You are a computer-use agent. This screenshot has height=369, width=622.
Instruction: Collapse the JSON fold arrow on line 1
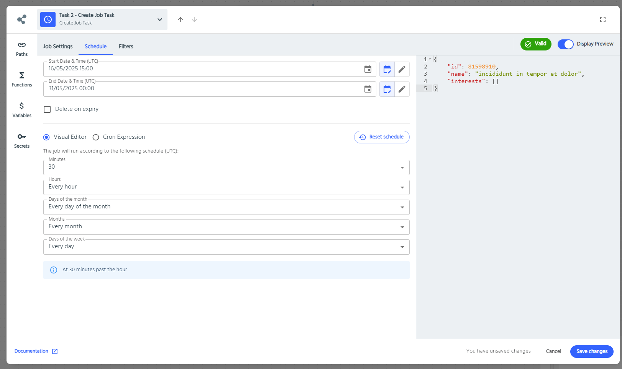[430, 59]
